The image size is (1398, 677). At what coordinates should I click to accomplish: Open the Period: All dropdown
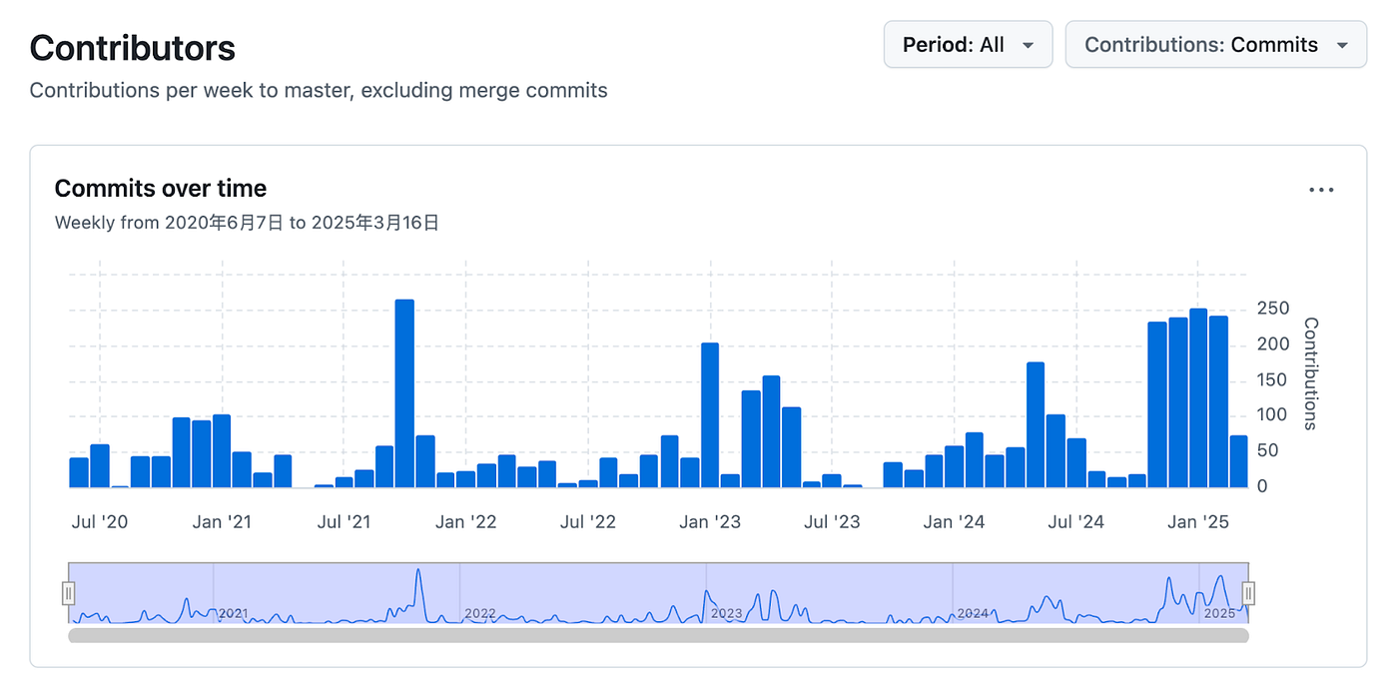tap(968, 45)
